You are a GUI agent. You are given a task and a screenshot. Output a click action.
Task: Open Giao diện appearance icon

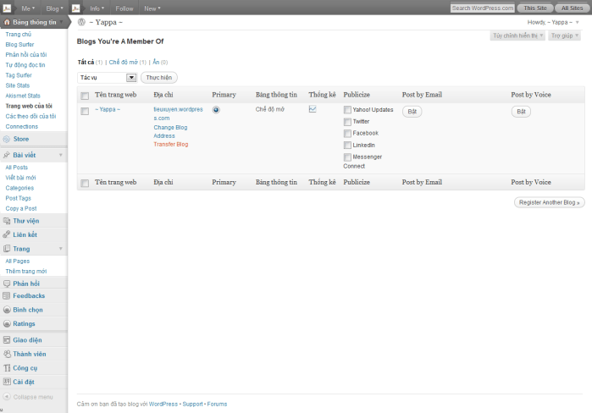point(7,340)
